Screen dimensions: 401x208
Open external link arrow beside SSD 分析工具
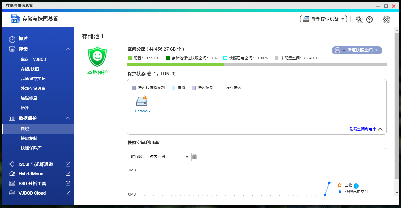coord(68,183)
